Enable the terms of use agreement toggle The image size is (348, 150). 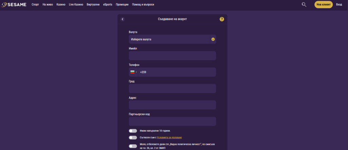click(133, 137)
